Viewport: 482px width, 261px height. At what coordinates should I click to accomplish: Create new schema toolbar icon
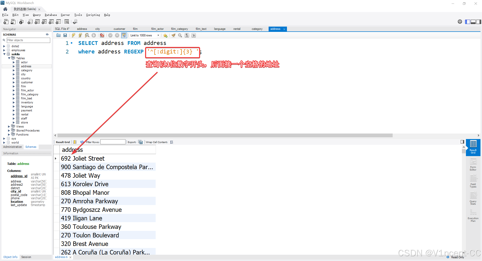click(x=30, y=22)
